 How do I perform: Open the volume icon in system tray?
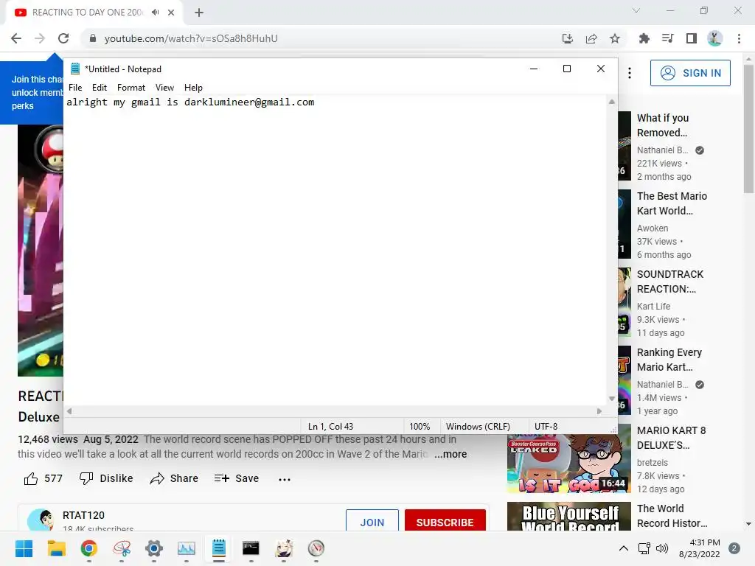(x=662, y=548)
